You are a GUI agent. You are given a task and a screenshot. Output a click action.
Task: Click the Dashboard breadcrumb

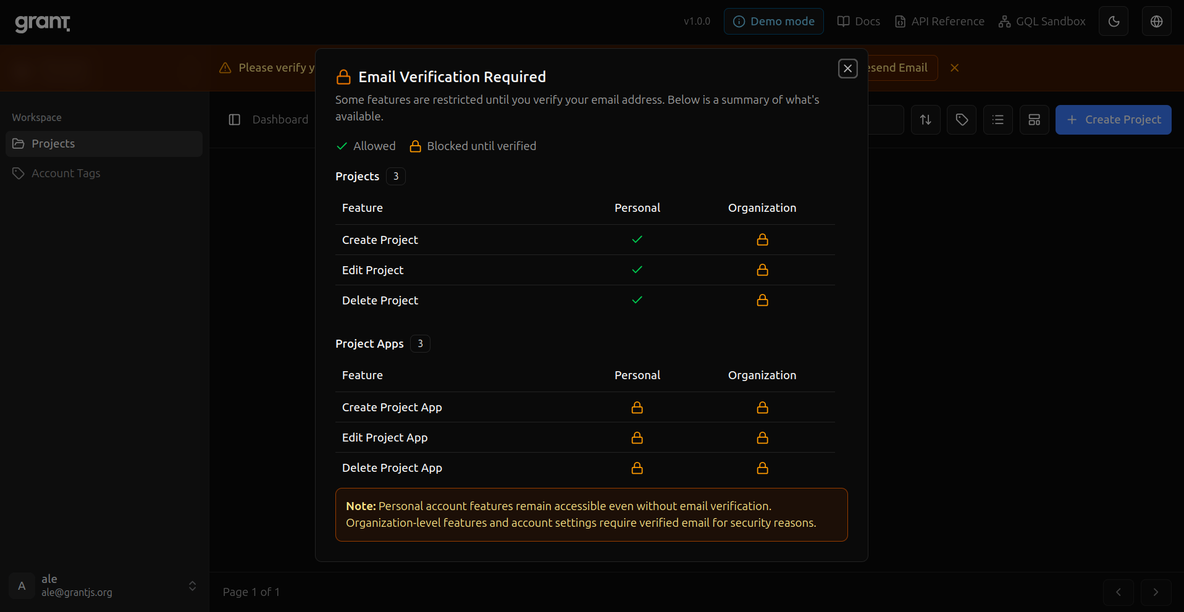coord(280,120)
